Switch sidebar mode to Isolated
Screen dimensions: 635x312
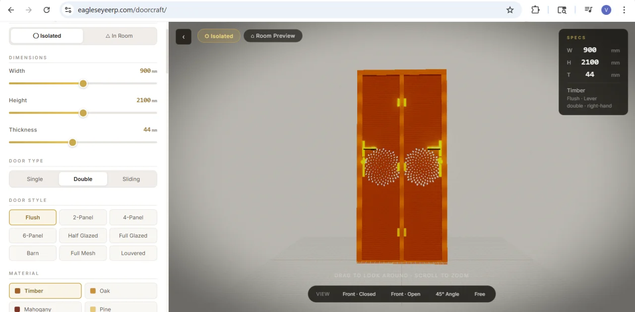[x=47, y=36]
